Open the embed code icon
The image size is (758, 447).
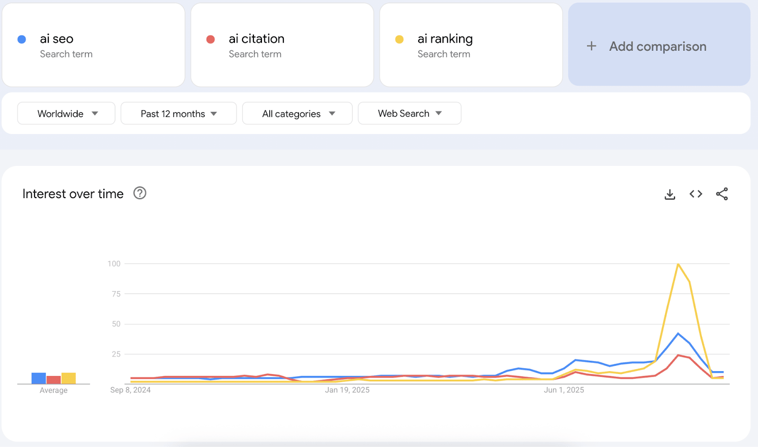(x=695, y=194)
